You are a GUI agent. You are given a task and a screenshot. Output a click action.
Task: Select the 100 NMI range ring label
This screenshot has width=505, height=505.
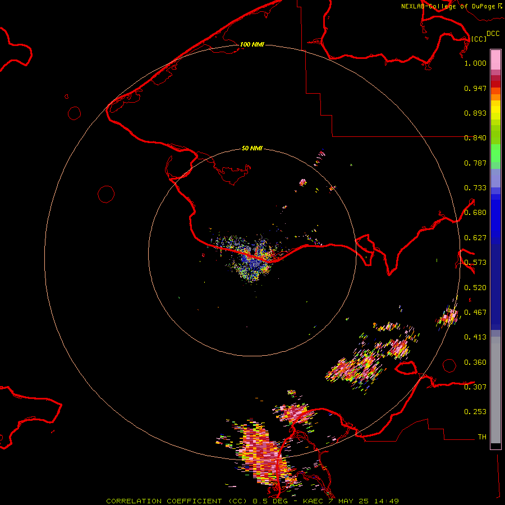point(252,44)
